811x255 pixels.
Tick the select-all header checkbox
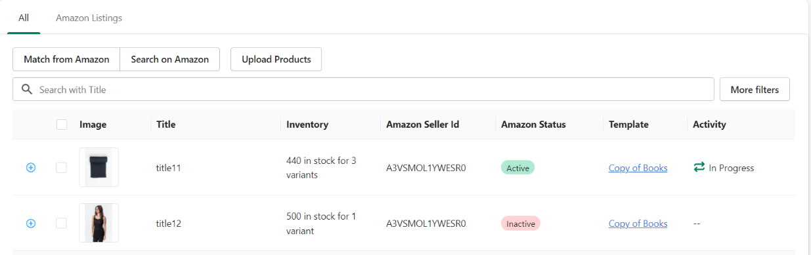click(x=62, y=125)
